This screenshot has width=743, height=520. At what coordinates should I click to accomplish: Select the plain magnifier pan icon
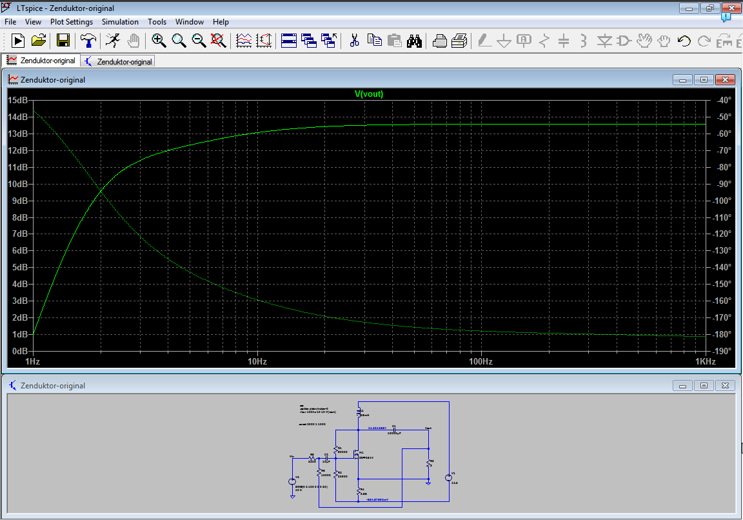click(179, 41)
